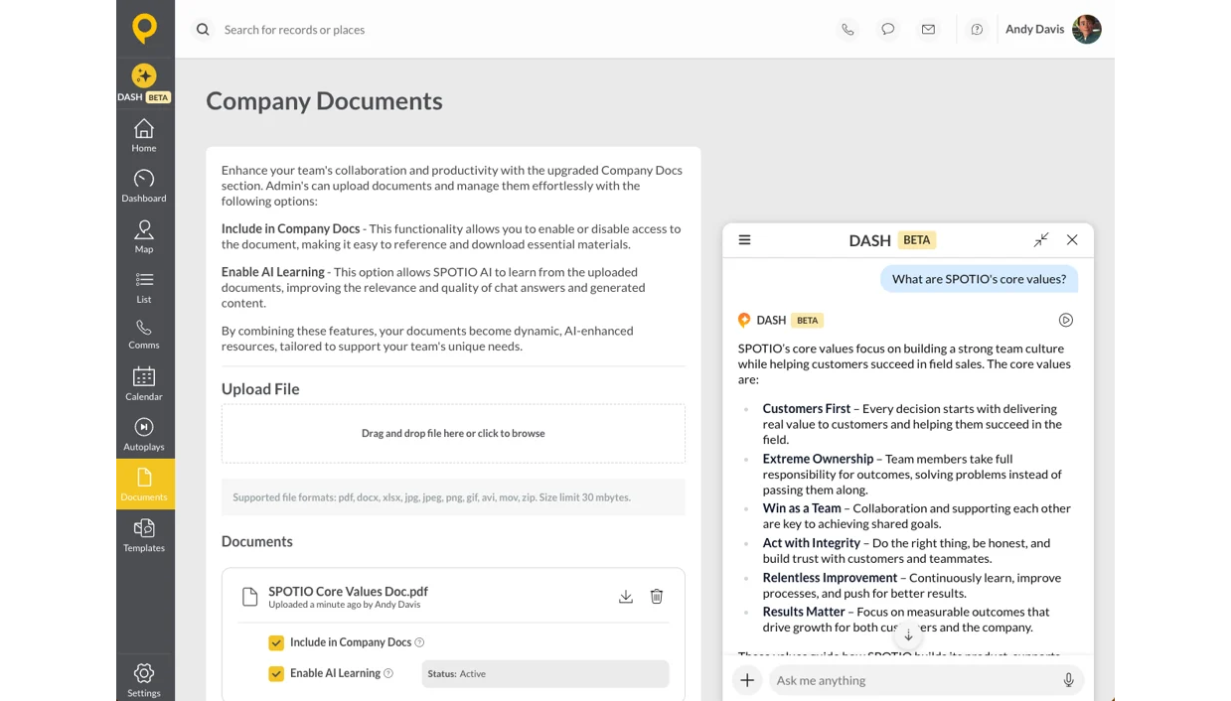Click BETA badge in DASH panel title
Image resolution: width=1231 pixels, height=701 pixels.
(917, 239)
